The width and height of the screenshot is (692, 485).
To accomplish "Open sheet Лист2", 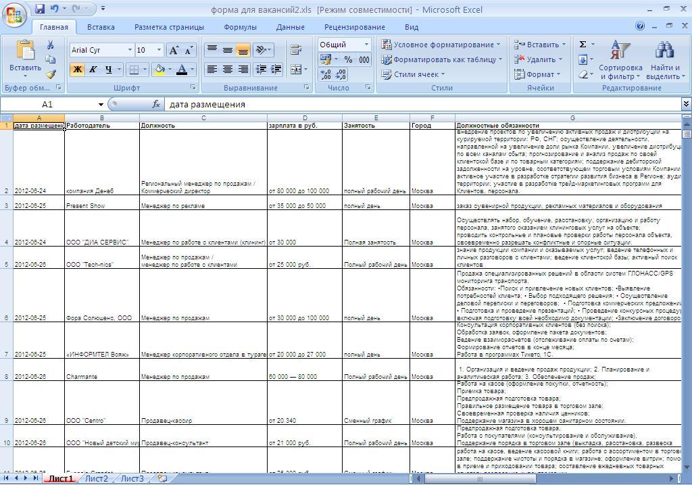I will [x=96, y=478].
